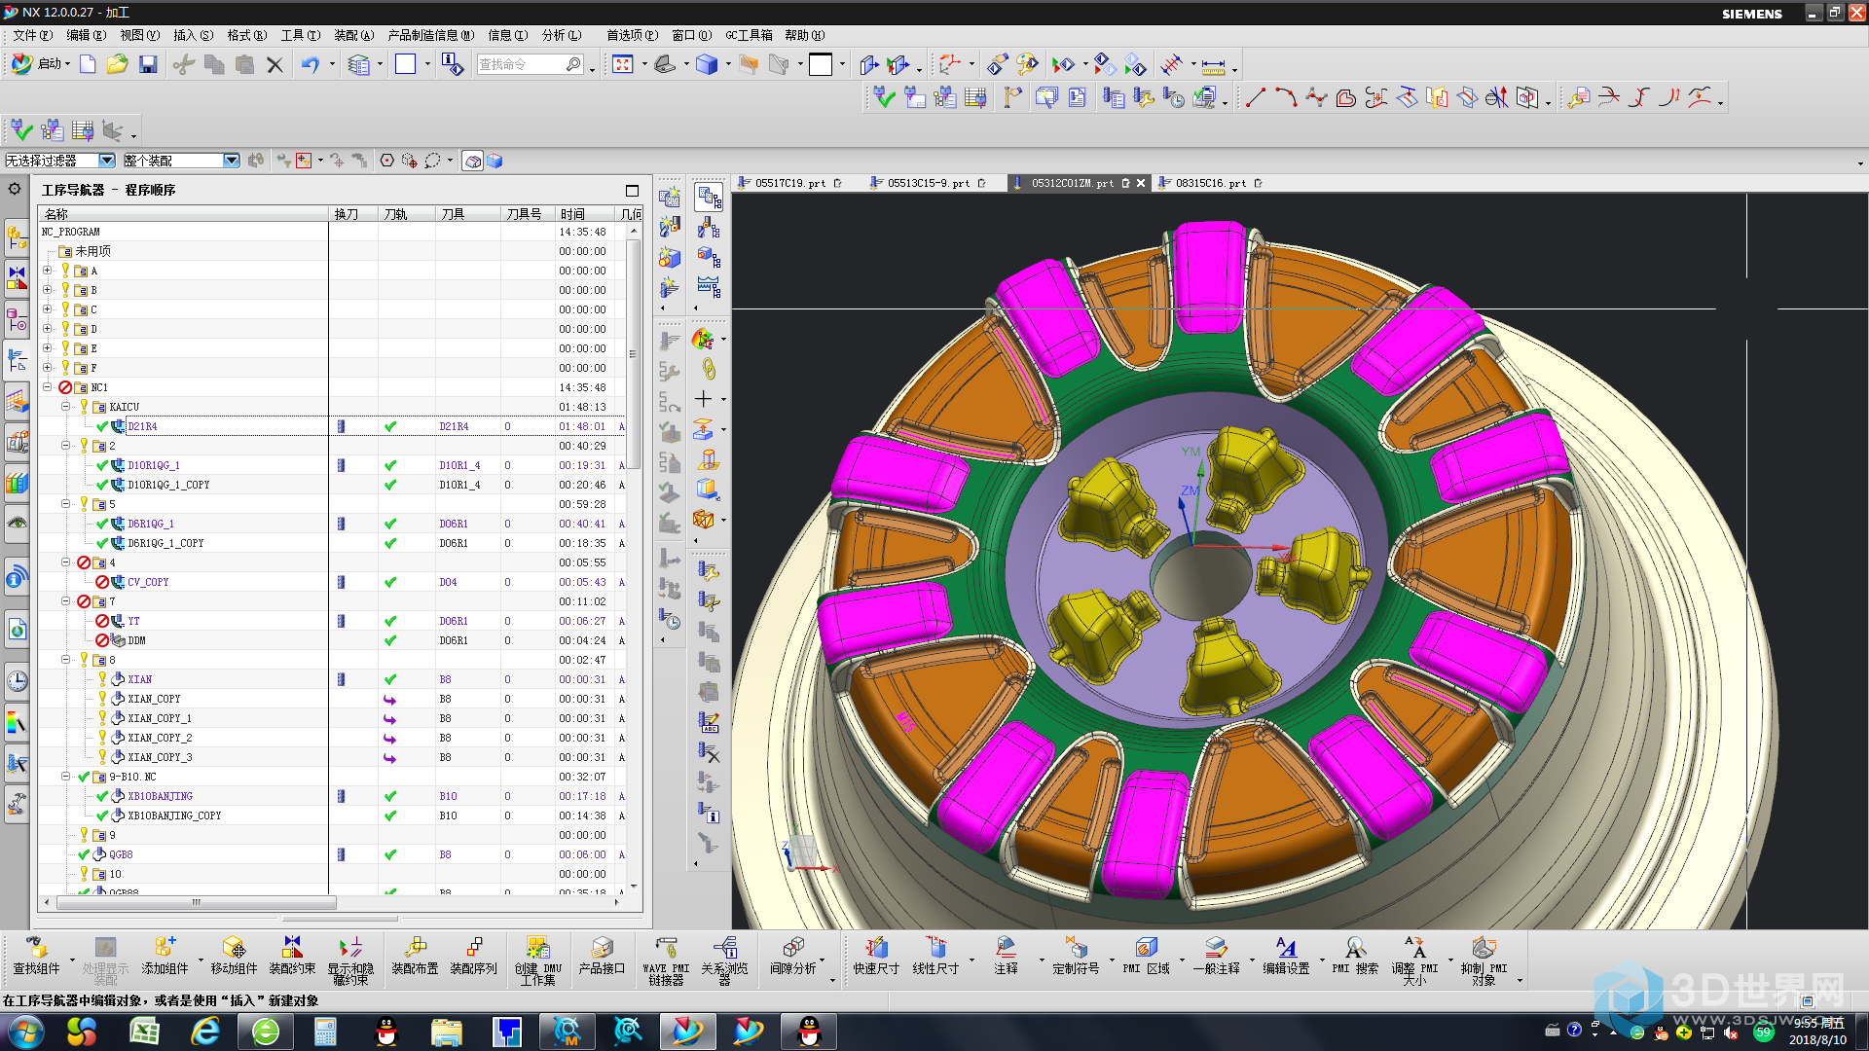This screenshot has width=1869, height=1051.
Task: Click the Undo arrow icon
Action: point(311,64)
